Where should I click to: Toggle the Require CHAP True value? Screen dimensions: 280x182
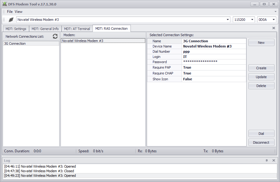[x=214, y=73]
